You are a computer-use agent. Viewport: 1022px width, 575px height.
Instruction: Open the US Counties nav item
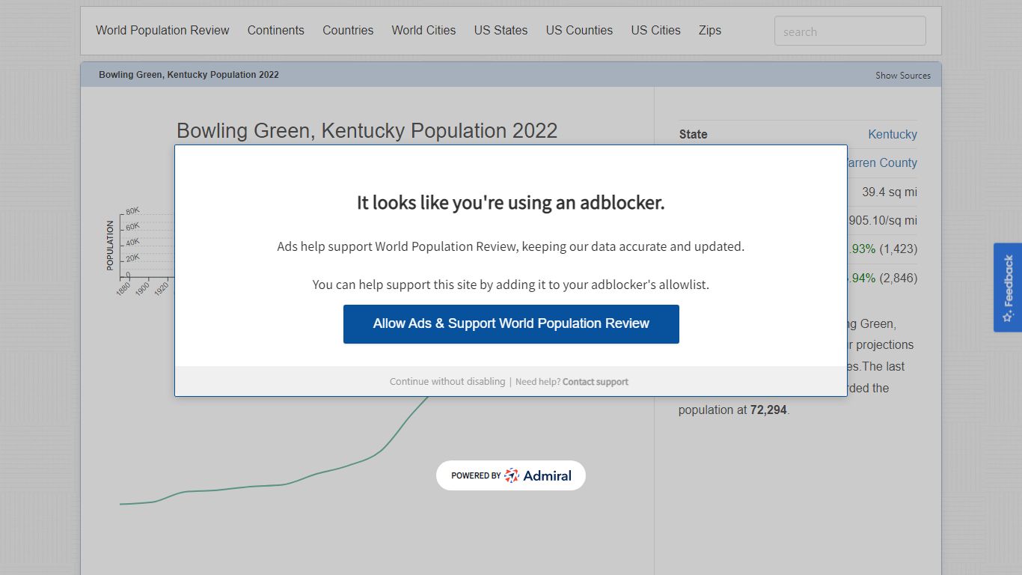[x=579, y=31]
